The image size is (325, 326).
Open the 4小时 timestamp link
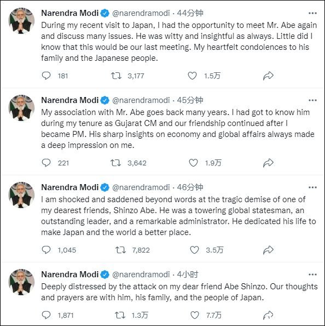tap(188, 274)
